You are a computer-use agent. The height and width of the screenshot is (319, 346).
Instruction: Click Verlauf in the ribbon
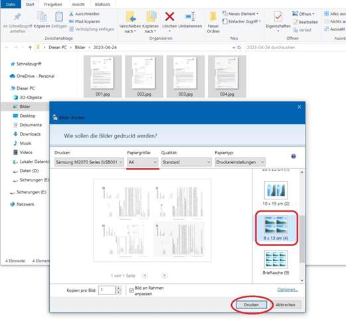coord(302,30)
